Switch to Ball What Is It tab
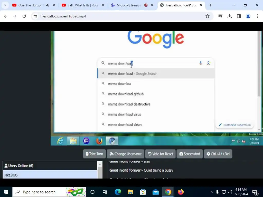263x197 pixels. (x=83, y=5)
